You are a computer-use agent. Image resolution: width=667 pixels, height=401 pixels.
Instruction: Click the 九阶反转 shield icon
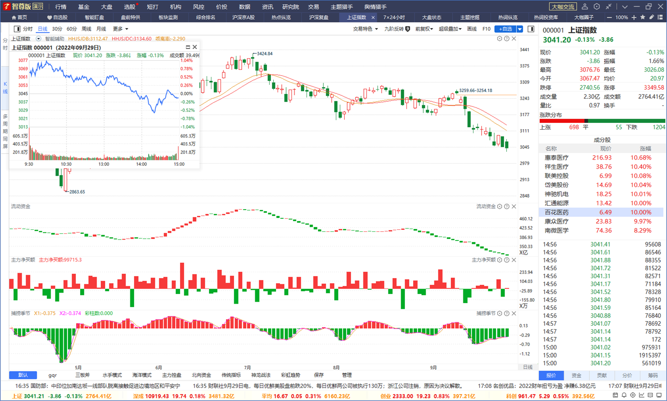click(408, 29)
